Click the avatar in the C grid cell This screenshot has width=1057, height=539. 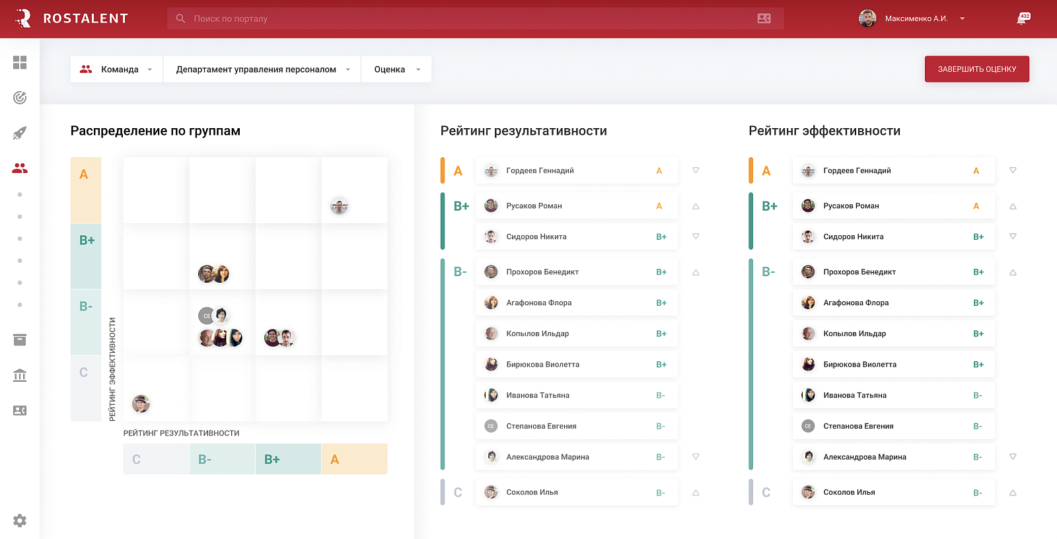[141, 404]
